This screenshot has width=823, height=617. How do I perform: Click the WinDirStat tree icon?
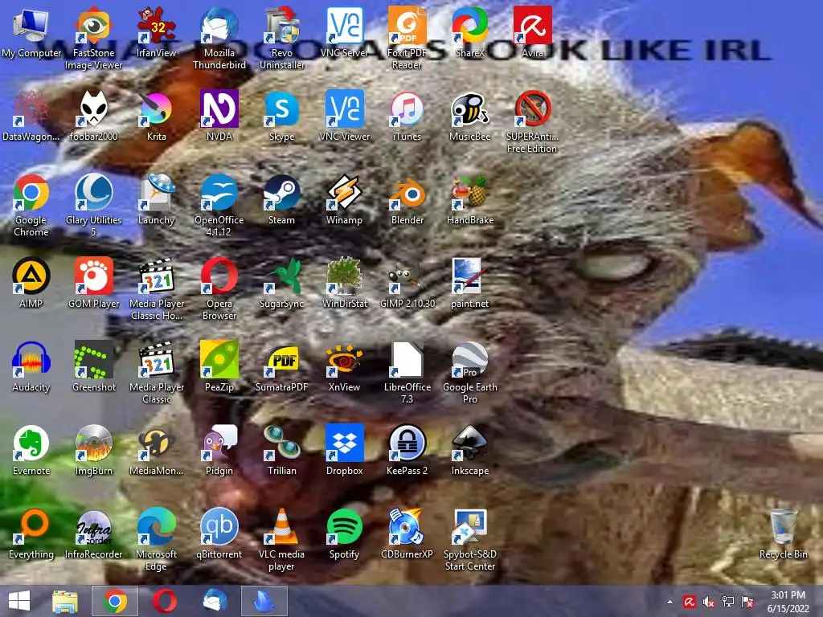coord(344,284)
